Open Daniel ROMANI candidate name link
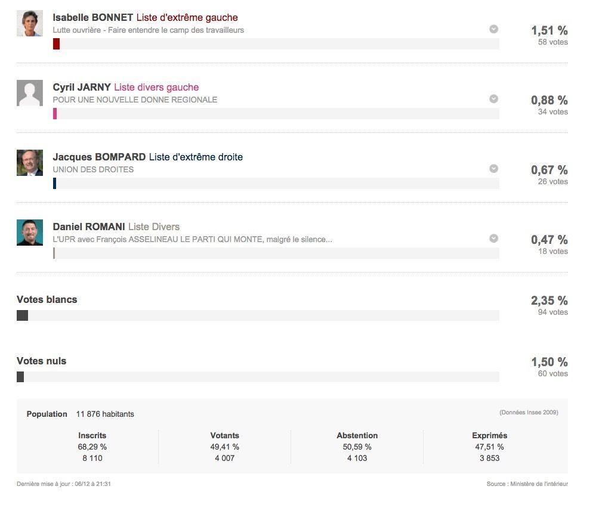The height and width of the screenshot is (511, 596). [89, 227]
